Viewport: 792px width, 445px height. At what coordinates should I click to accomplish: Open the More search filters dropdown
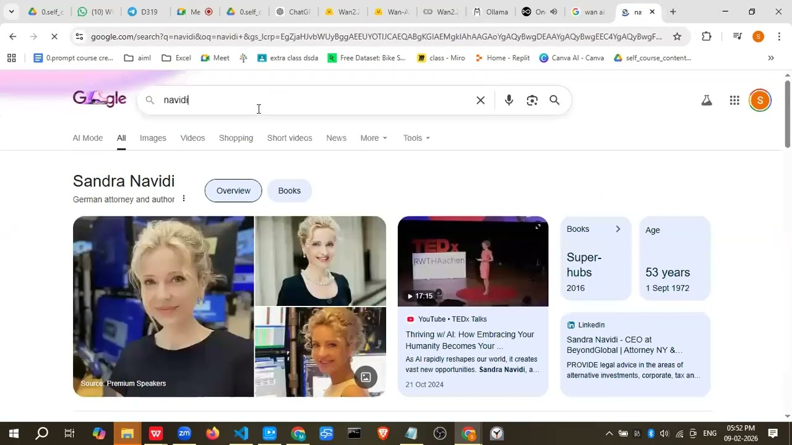click(x=374, y=138)
